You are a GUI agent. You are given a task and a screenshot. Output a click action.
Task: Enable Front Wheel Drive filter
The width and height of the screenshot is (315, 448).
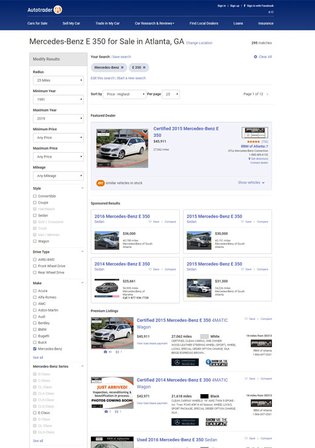[35, 266]
